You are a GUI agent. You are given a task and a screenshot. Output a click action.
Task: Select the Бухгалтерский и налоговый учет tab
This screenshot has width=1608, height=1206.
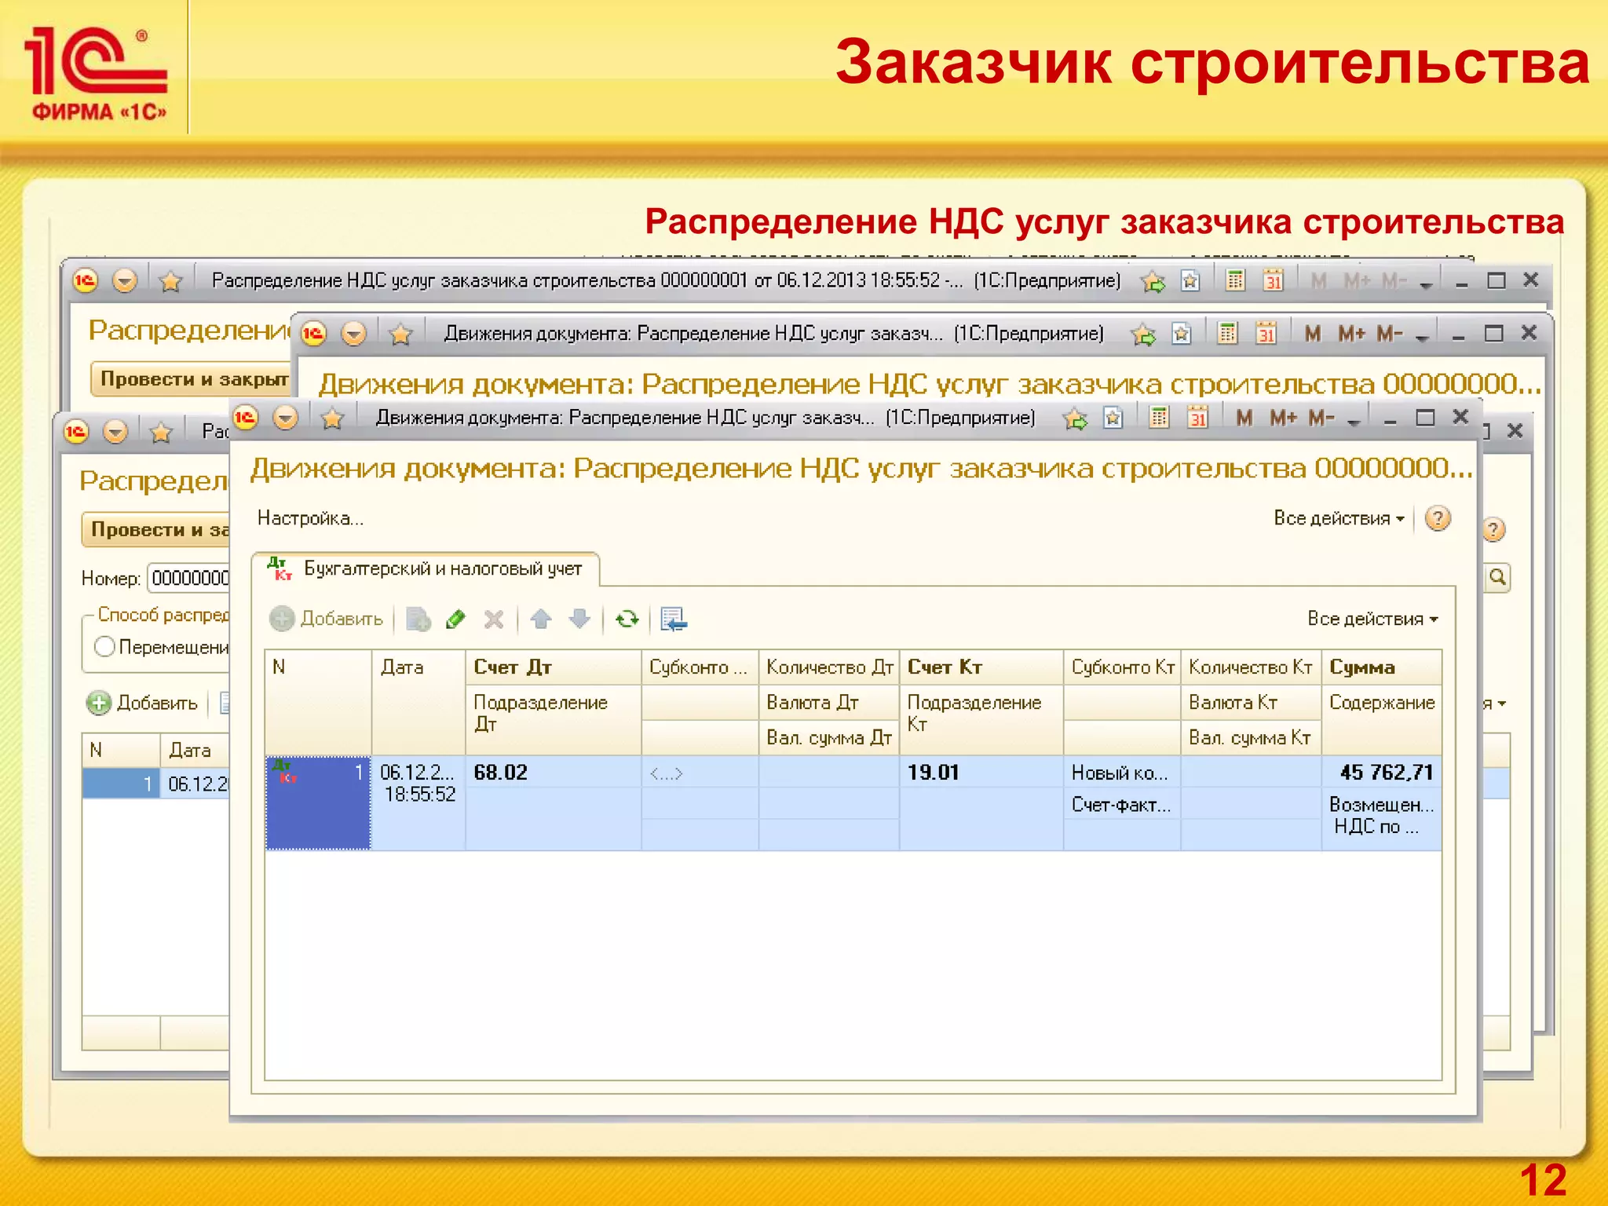(426, 569)
